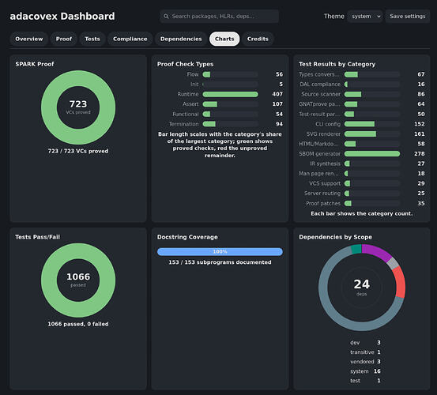The width and height of the screenshot is (437, 395).
Task: Click the 'dev' legend row
Action: click(365, 343)
